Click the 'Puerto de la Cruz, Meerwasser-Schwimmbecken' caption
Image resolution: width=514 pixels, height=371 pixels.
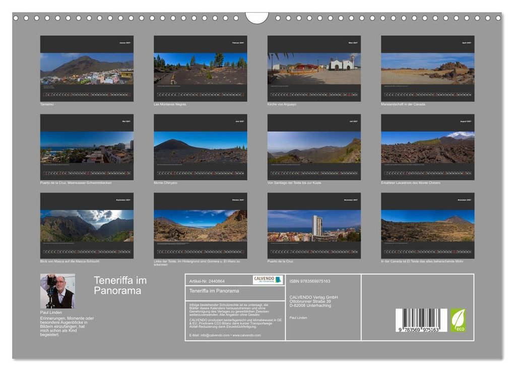tap(76, 183)
